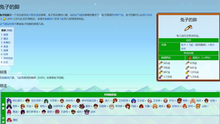This screenshot has width=220, height=124.
Task: Jump to contents entry 3 收集包
Action: [x=7, y=42]
